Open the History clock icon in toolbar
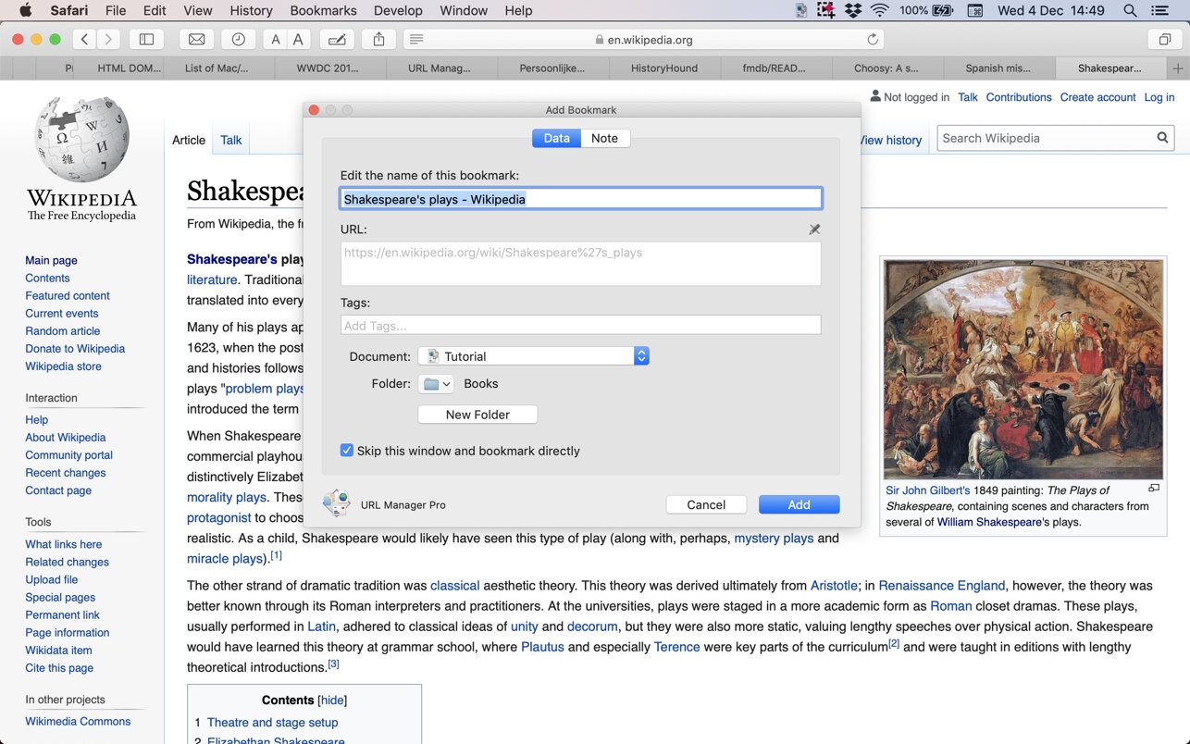The height and width of the screenshot is (744, 1190). click(239, 39)
